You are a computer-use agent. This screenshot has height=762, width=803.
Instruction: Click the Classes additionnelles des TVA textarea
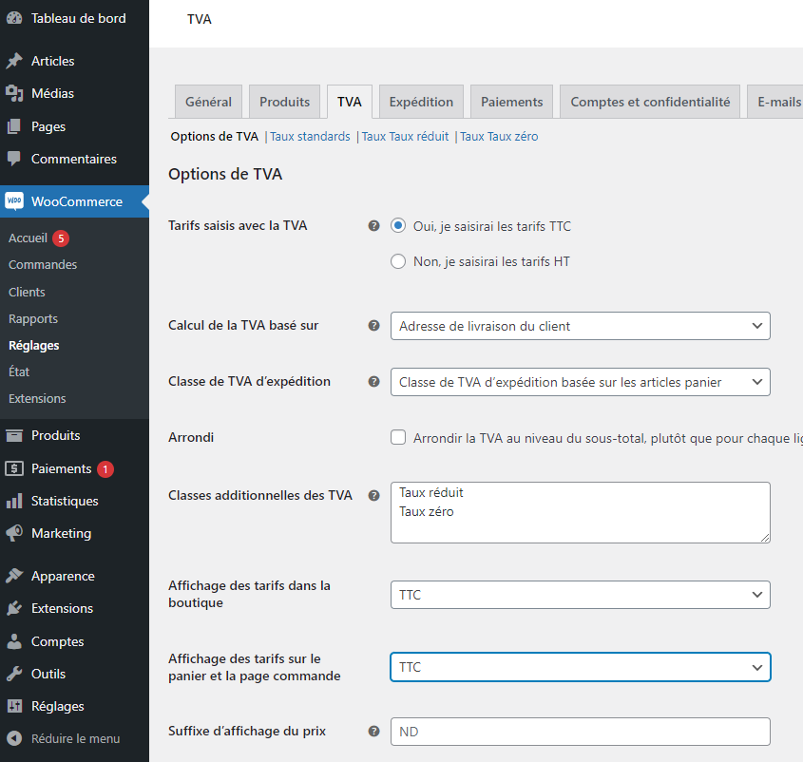pyautogui.click(x=580, y=512)
